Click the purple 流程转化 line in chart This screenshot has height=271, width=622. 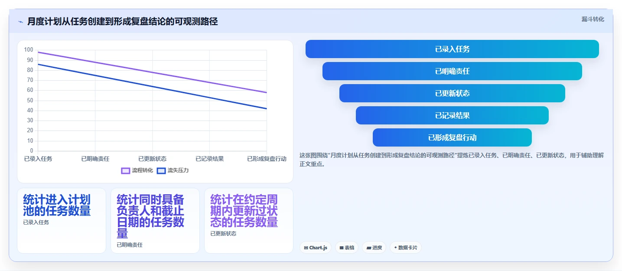click(153, 72)
